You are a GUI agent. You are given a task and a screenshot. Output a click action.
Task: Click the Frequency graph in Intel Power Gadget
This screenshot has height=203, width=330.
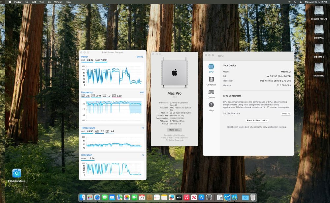[x=113, y=110]
